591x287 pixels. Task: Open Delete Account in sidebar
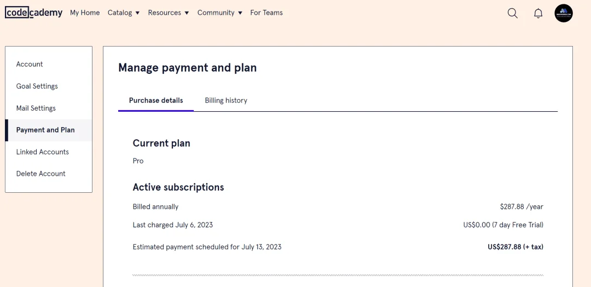pos(49,174)
